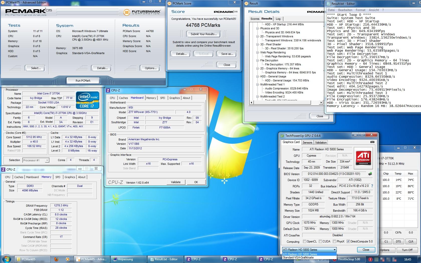Open the Processor #1 selection dropdown
Image resolution: width=421 pixels, height=263 pixels.
36,160
